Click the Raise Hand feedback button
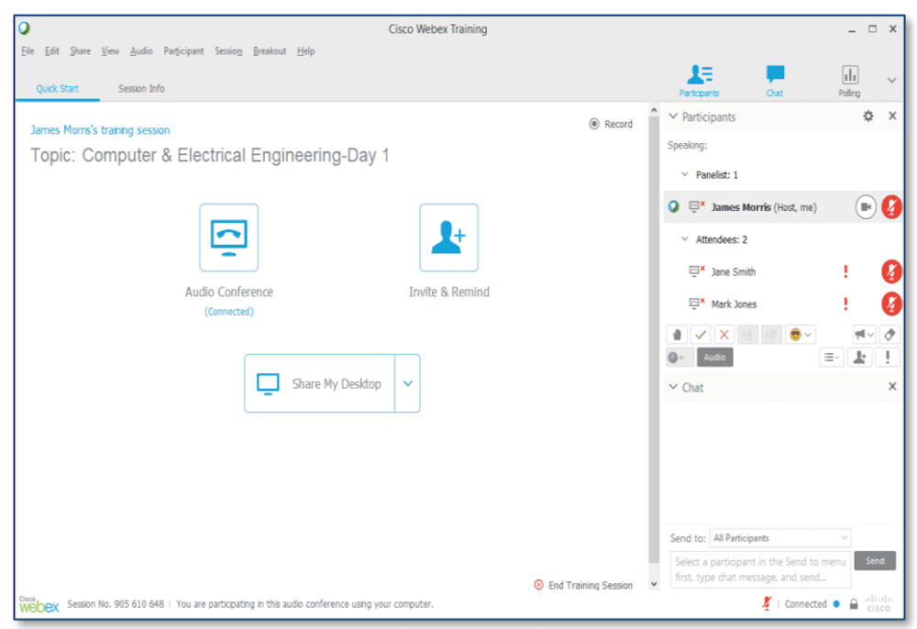 pyautogui.click(x=677, y=335)
